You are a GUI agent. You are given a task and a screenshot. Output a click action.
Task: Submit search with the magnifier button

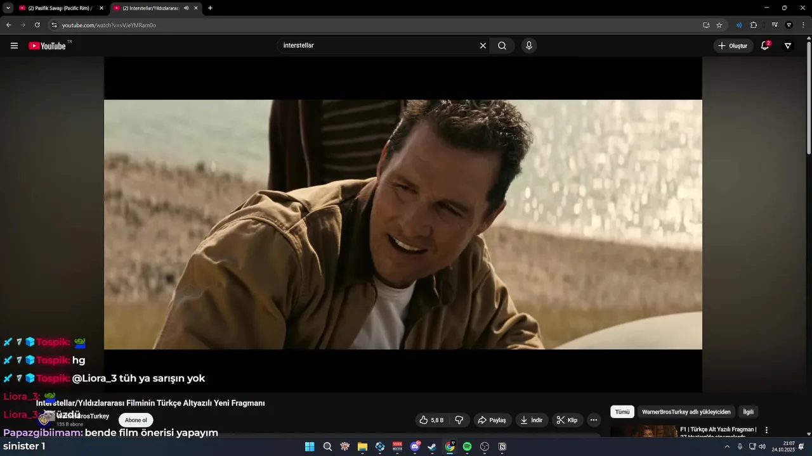(x=502, y=46)
